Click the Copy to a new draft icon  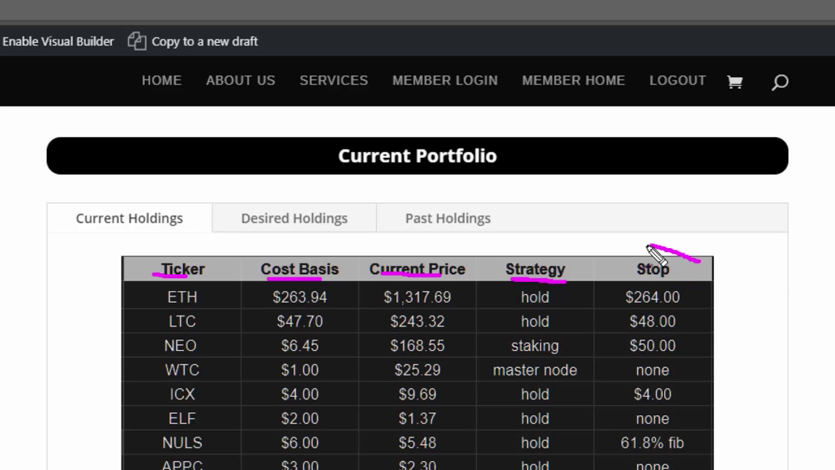pos(136,41)
